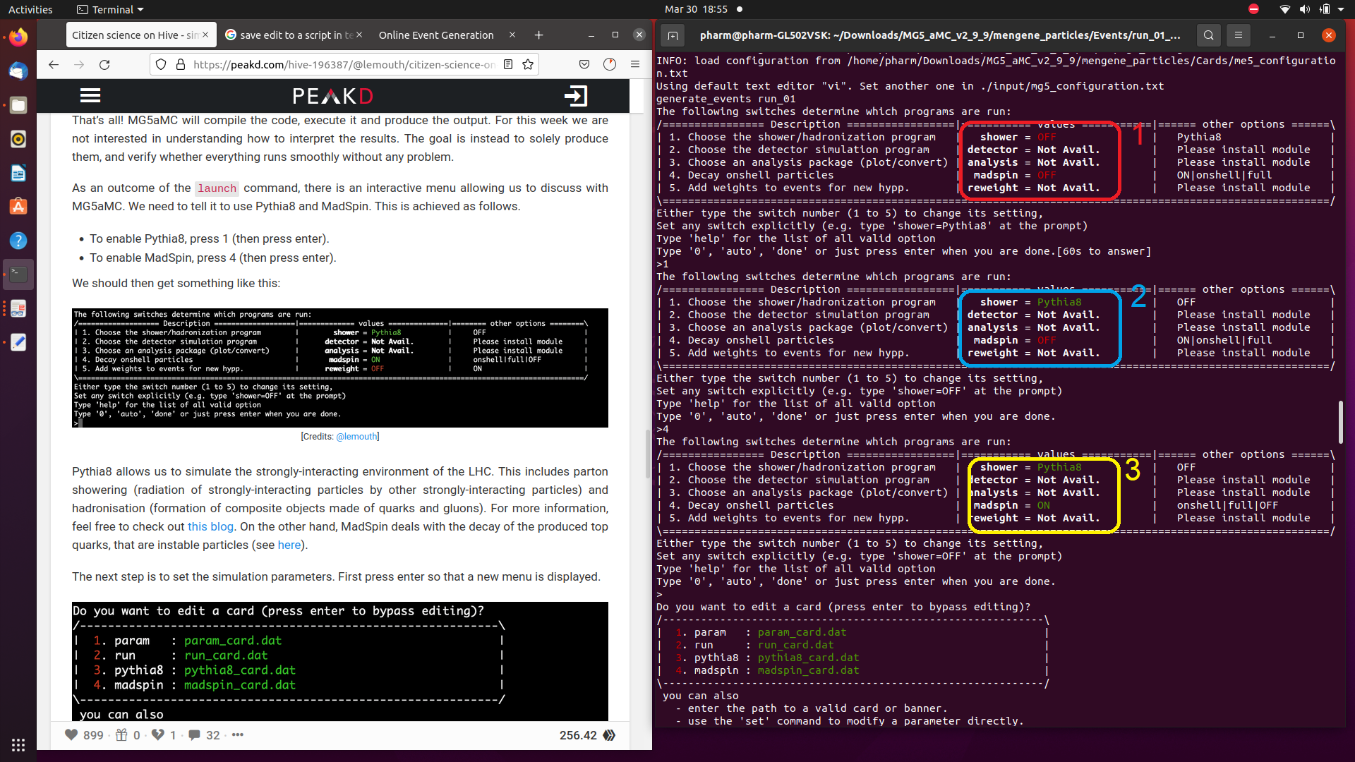1355x762 pixels.
Task: Launch Thunderbird mail from the dock
Action: click(x=18, y=71)
